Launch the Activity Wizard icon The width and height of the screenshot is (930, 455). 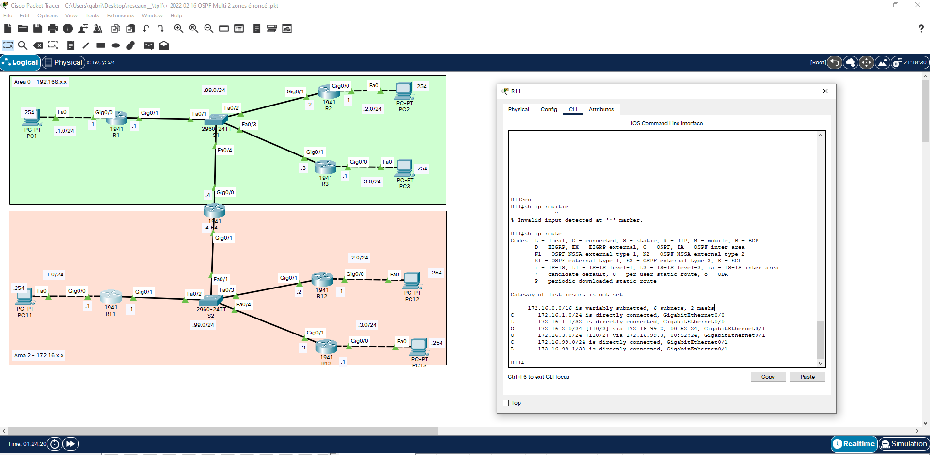click(98, 29)
